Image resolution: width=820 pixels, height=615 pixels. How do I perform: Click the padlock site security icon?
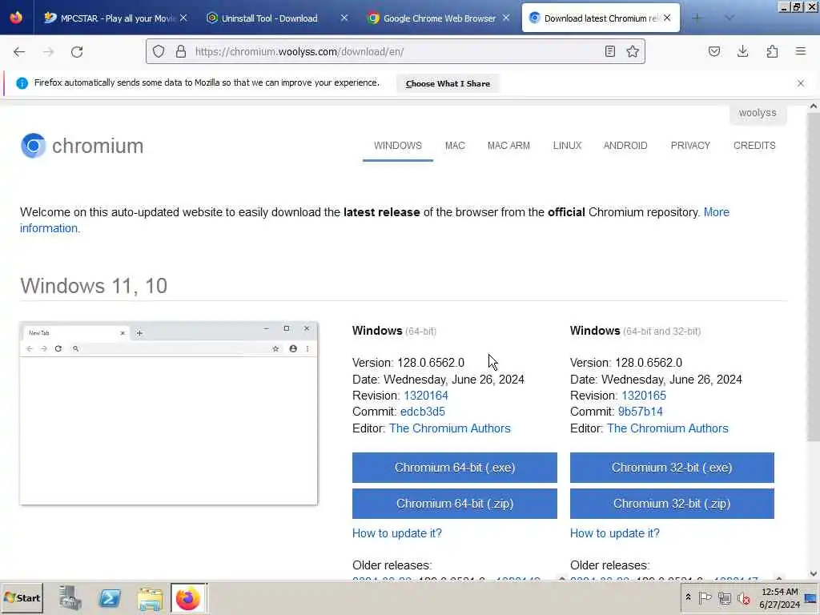click(x=181, y=52)
